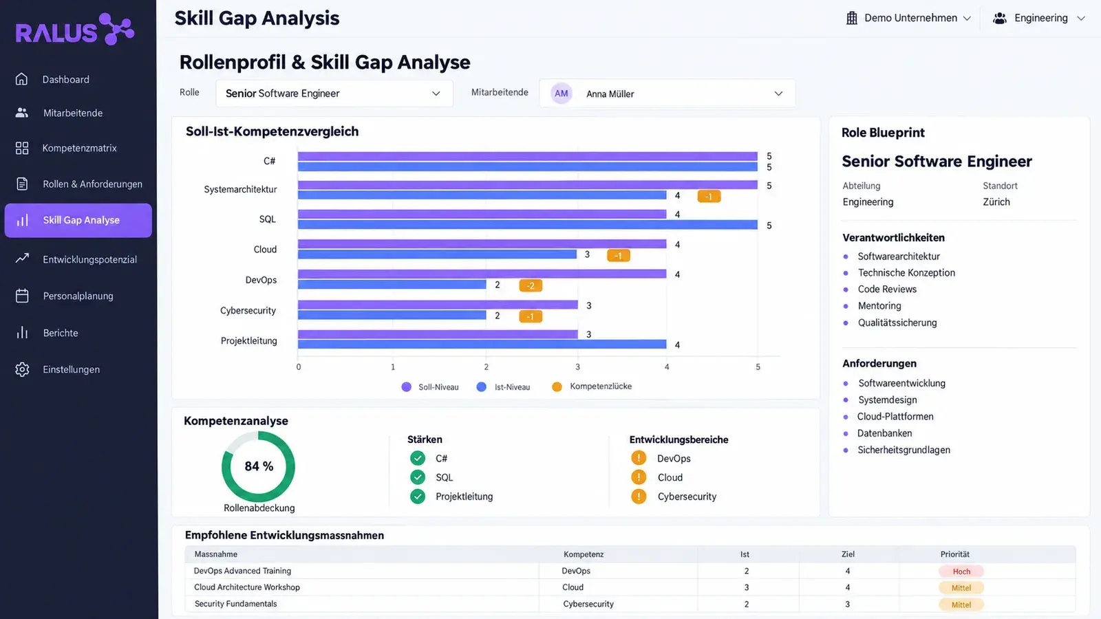The image size is (1101, 619).
Task: Toggle the Soll-Niveau legend entry
Action: point(430,387)
